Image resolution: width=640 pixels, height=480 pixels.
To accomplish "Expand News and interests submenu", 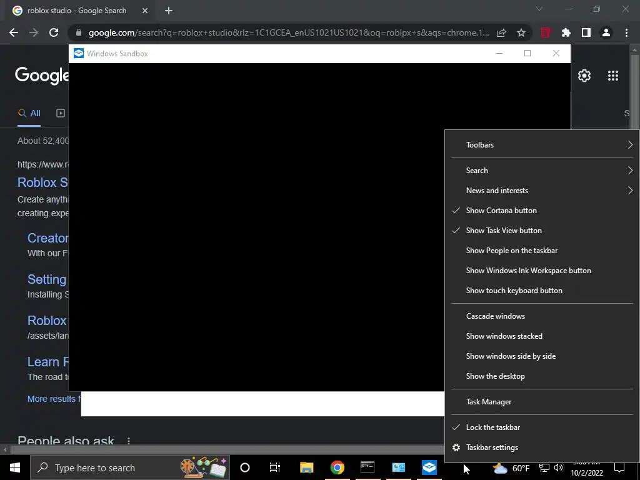I will (542, 191).
